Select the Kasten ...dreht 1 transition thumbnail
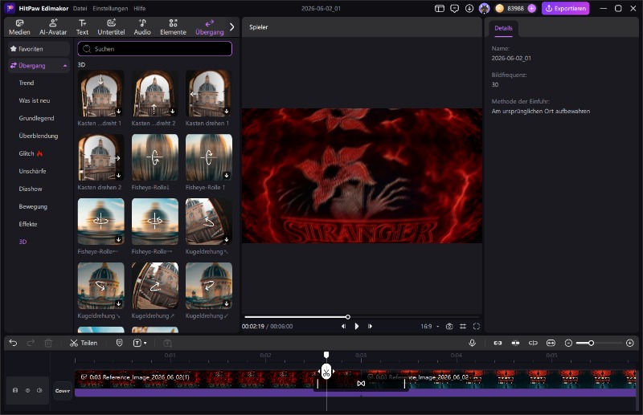This screenshot has height=415, width=643. pos(101,93)
